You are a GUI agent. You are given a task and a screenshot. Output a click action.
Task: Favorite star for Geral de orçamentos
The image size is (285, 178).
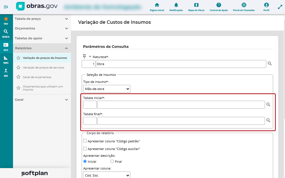coord(18,77)
